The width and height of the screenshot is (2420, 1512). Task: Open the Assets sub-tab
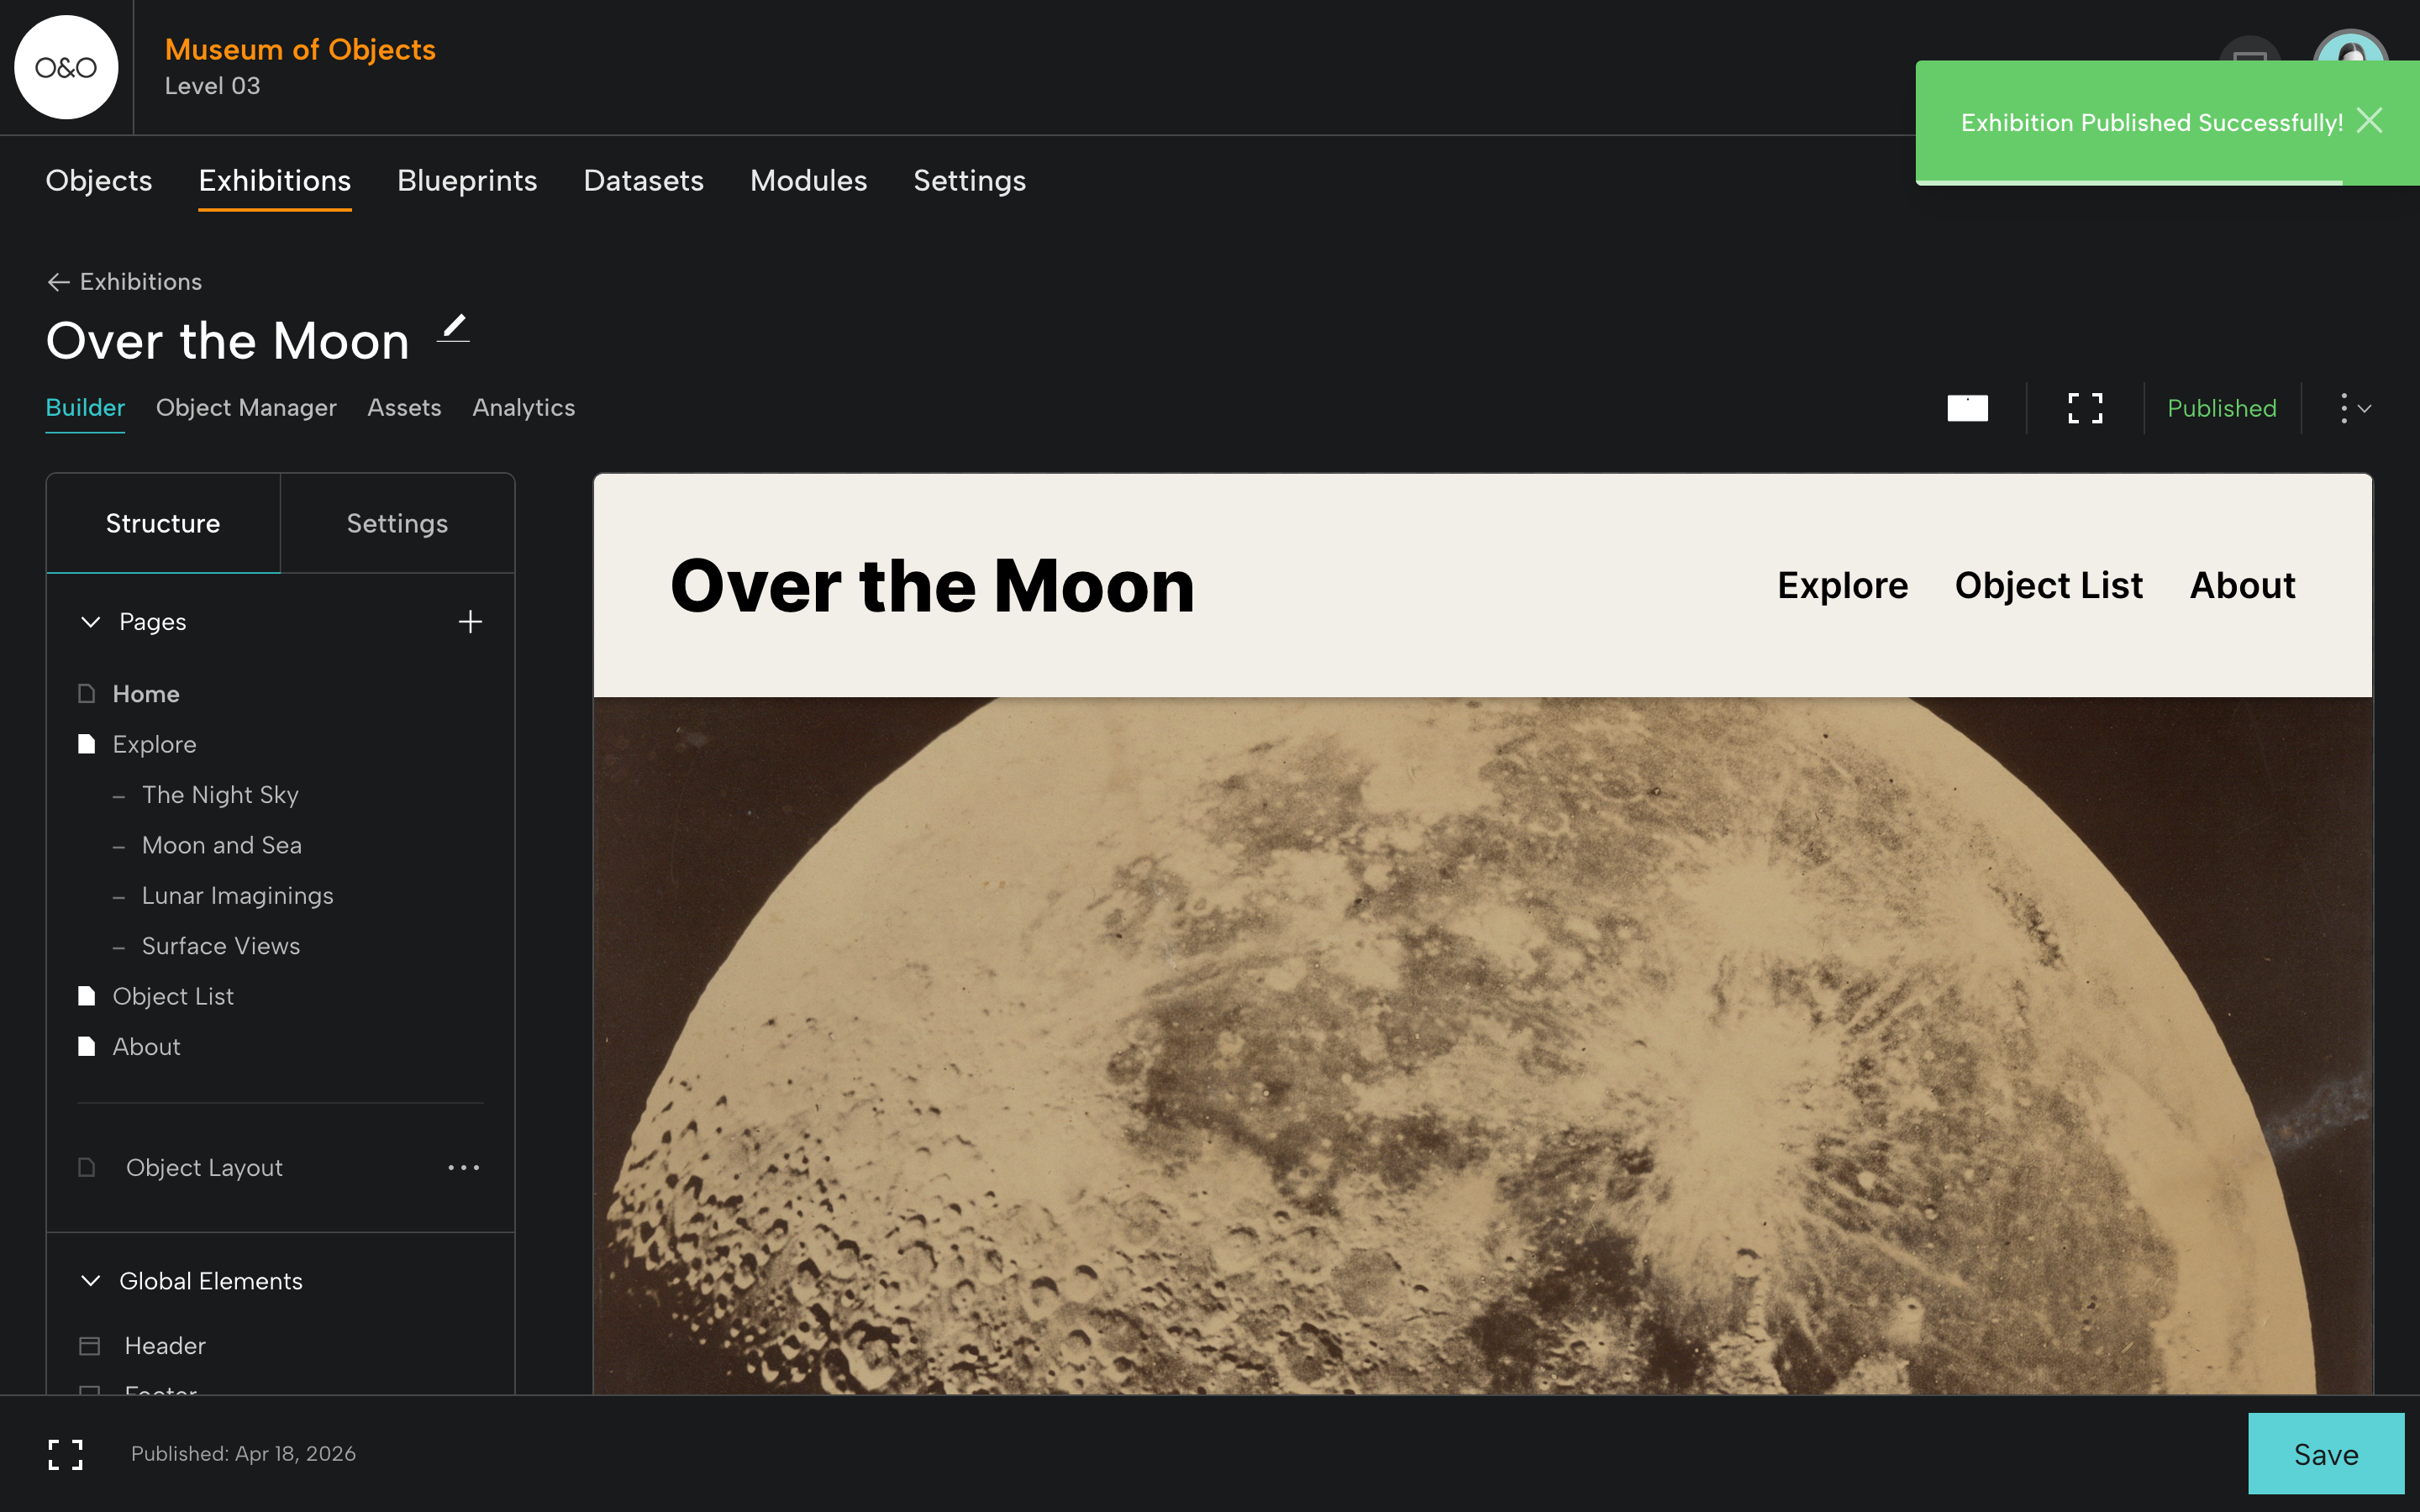[x=404, y=408]
